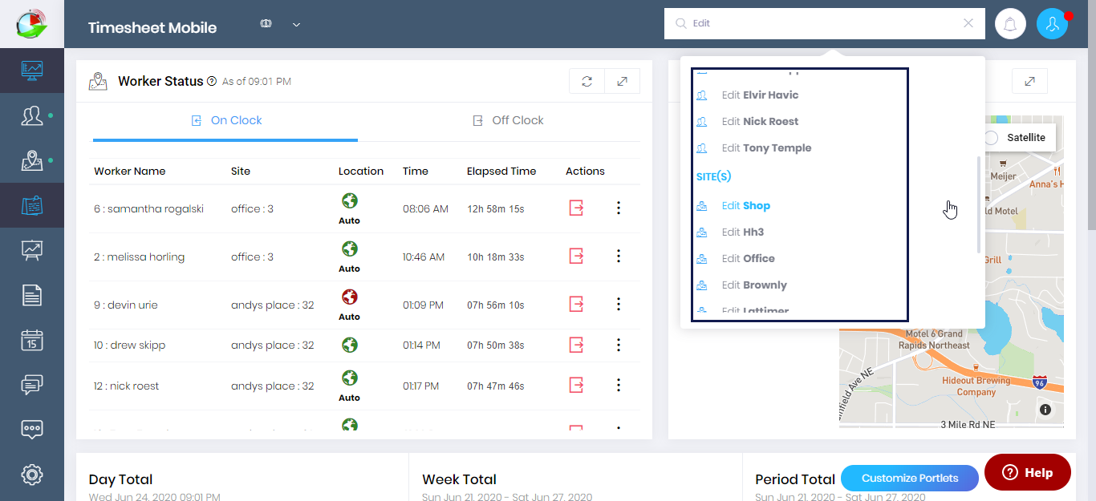
Task: Clear the search box with the X
Action: coord(968,23)
